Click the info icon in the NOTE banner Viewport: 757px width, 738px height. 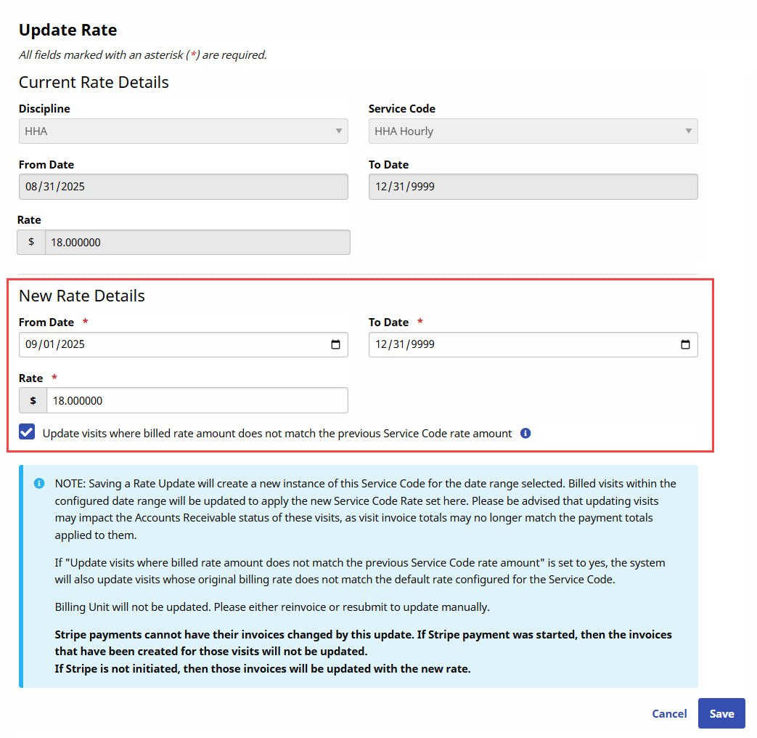pos(38,482)
